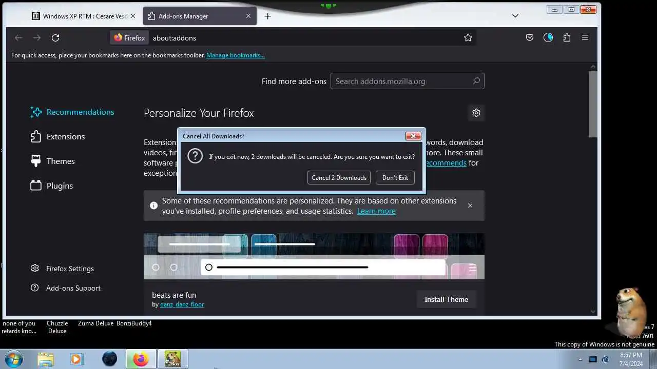
Task: Install the beats are fun theme
Action: pos(446,299)
